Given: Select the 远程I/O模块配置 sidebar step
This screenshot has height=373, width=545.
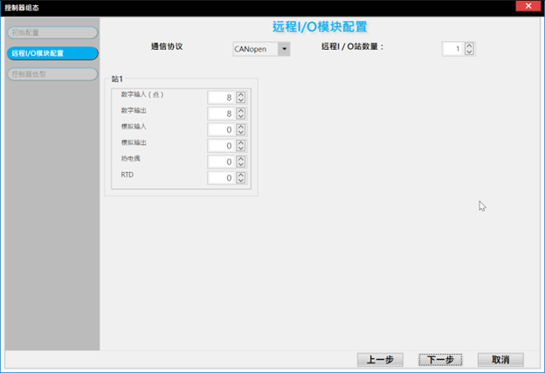Looking at the screenshot, I should click(x=49, y=53).
